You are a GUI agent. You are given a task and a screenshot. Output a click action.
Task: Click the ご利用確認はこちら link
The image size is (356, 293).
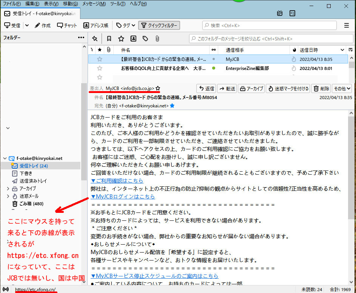(117, 181)
